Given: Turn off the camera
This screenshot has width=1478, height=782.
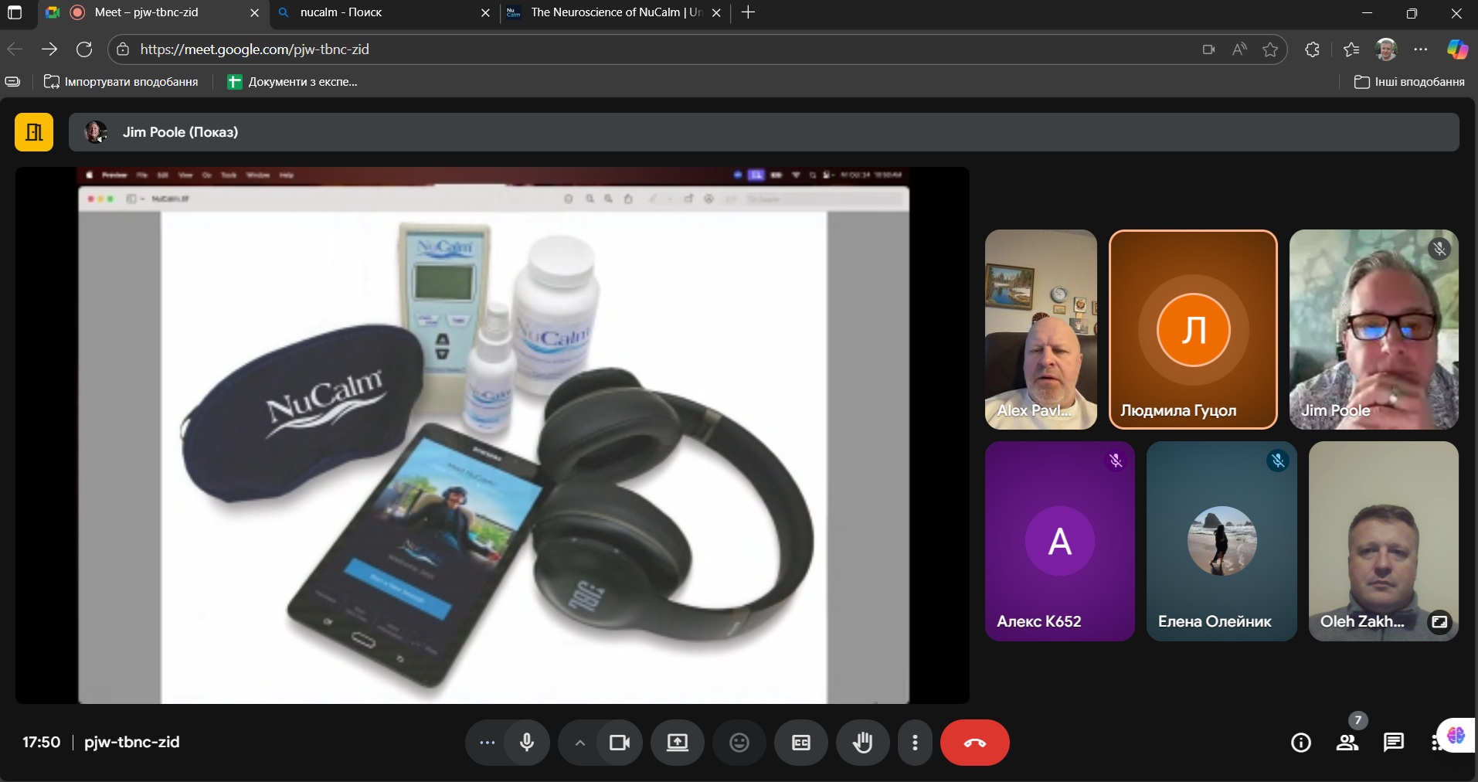Looking at the screenshot, I should 619,743.
